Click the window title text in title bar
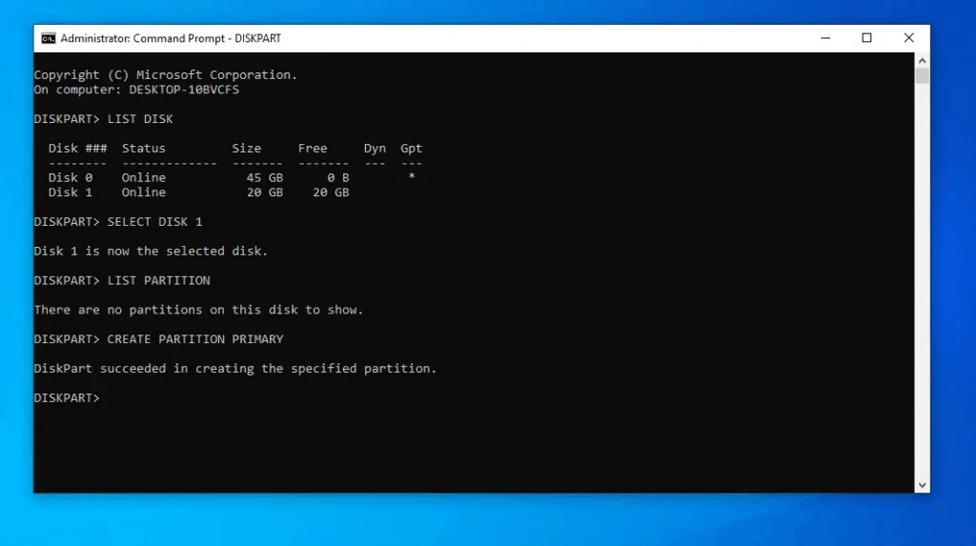Screen dimensions: 976x546 (171, 38)
